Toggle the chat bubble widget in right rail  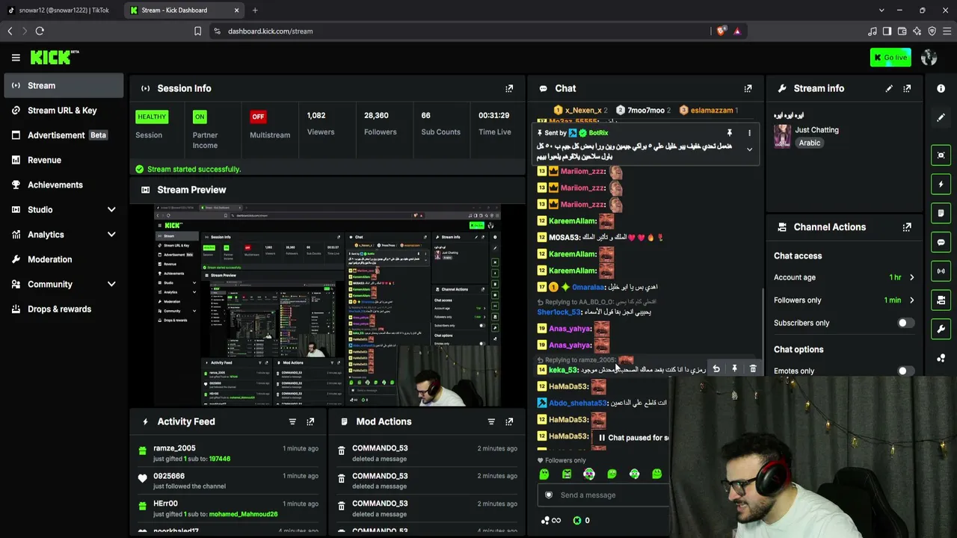pyautogui.click(x=941, y=242)
